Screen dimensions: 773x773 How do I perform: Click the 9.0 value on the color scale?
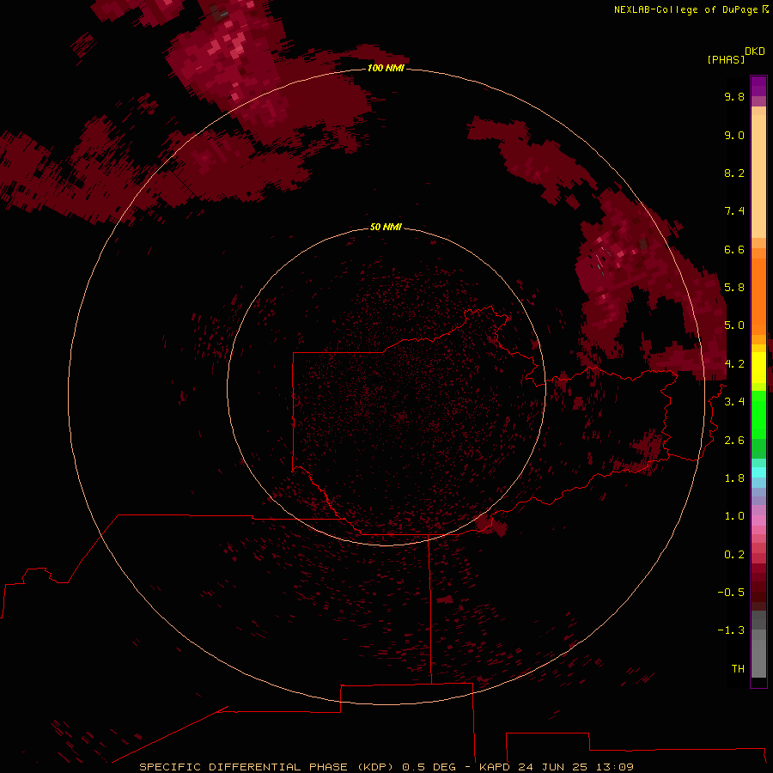click(734, 135)
